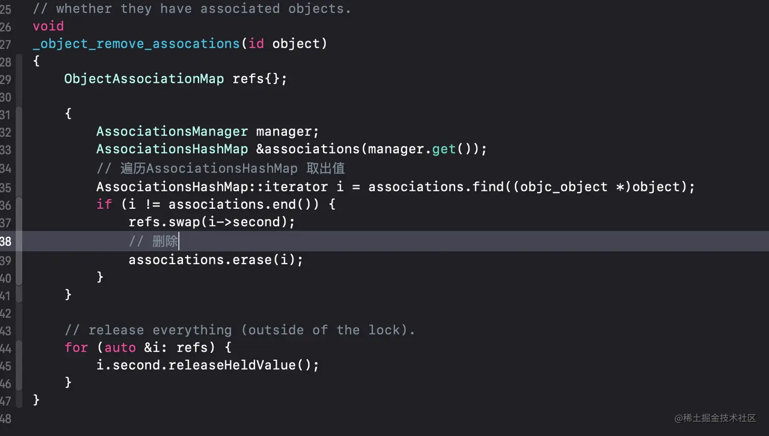This screenshot has height=436, width=769.
Task: Click the ObjectAssociationMap type name
Action: coord(144,79)
